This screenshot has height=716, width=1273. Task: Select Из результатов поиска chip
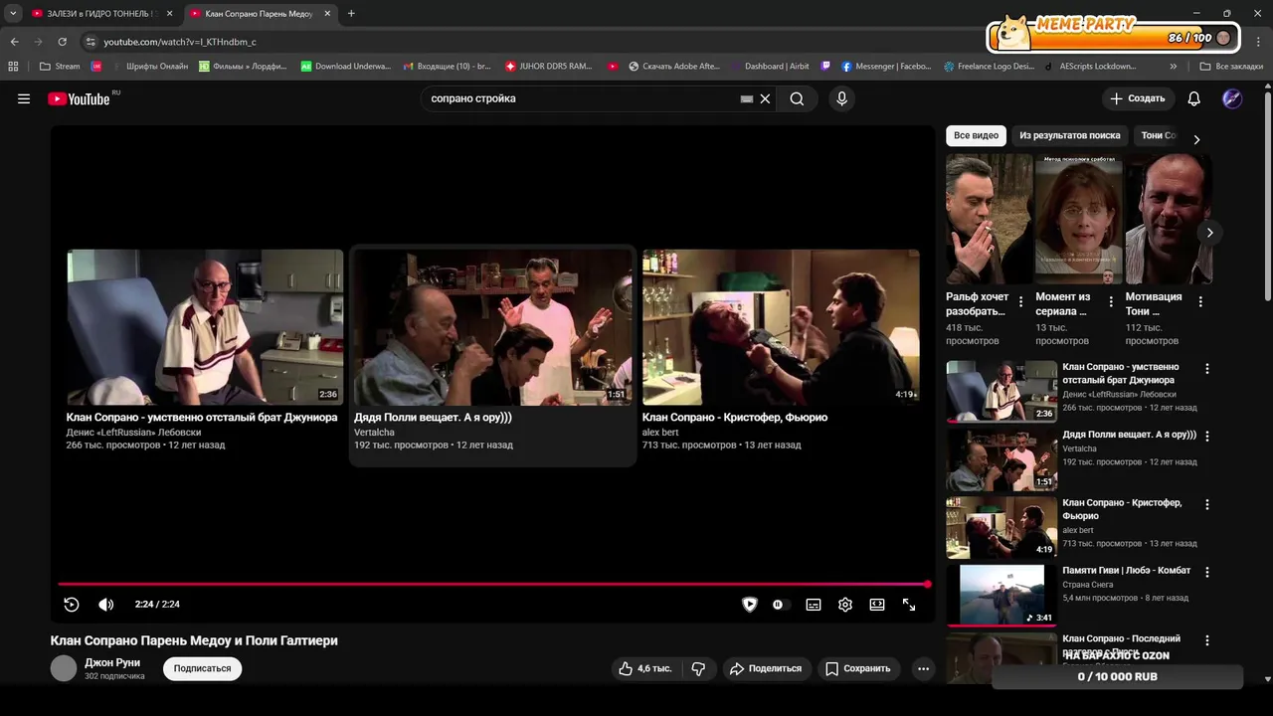pos(1069,135)
